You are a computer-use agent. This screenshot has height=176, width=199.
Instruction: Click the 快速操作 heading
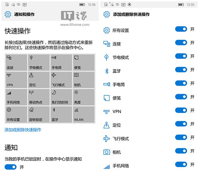[x=18, y=31]
